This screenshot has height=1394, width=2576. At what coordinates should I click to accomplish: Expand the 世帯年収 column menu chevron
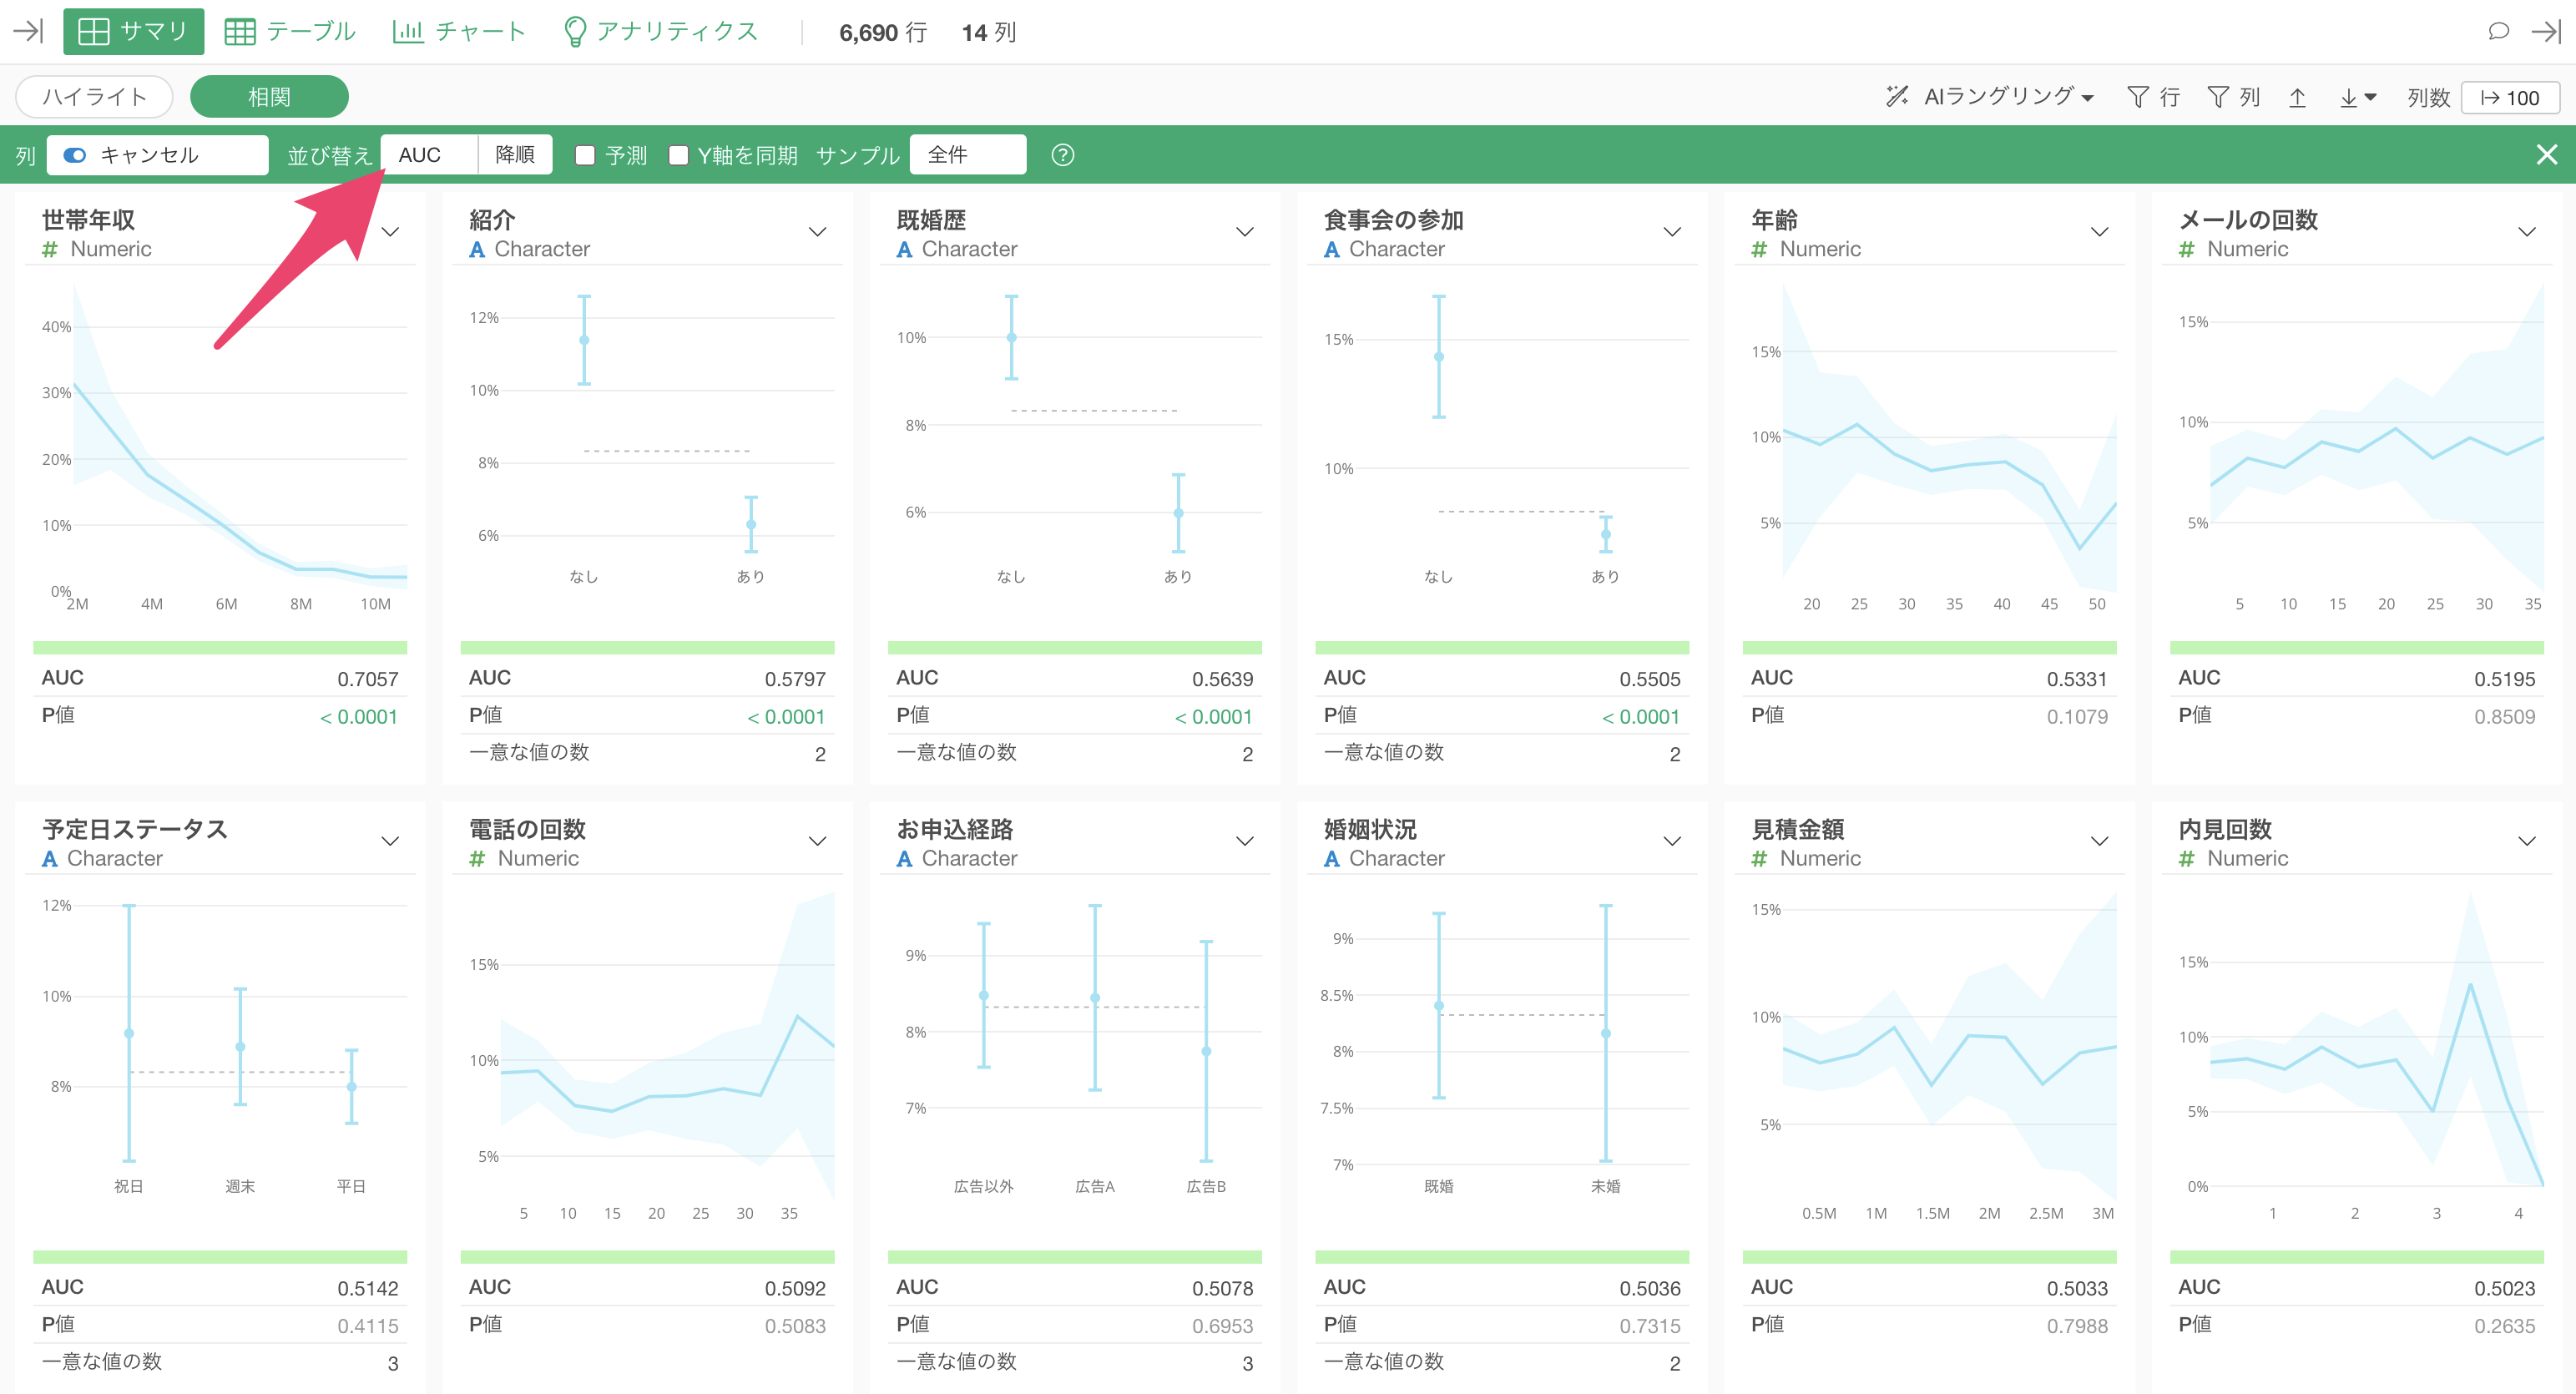tap(391, 232)
